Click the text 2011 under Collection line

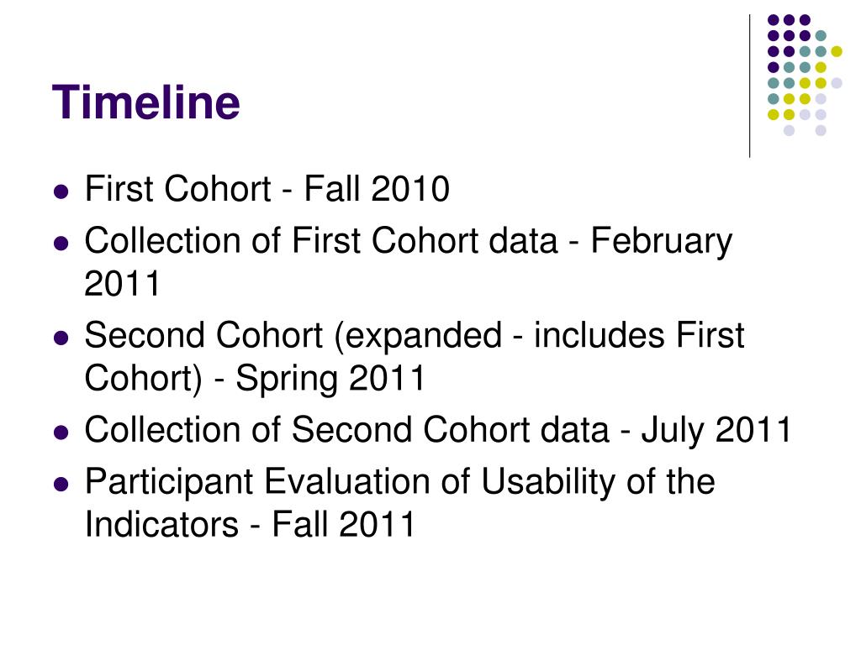point(122,284)
